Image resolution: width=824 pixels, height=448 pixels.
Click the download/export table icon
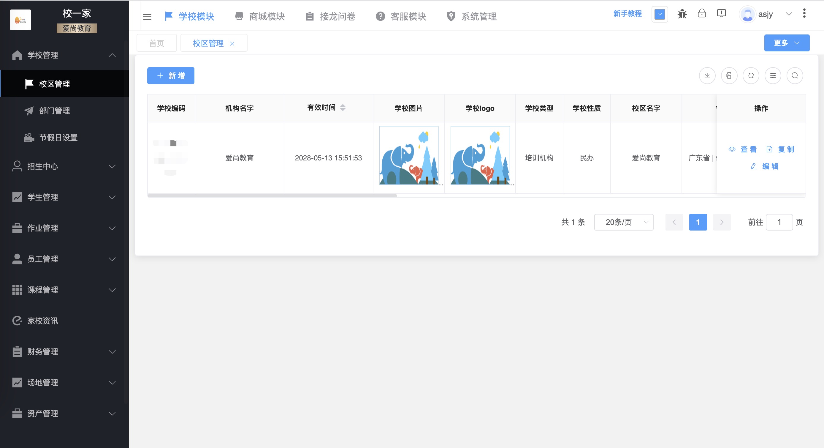click(707, 75)
